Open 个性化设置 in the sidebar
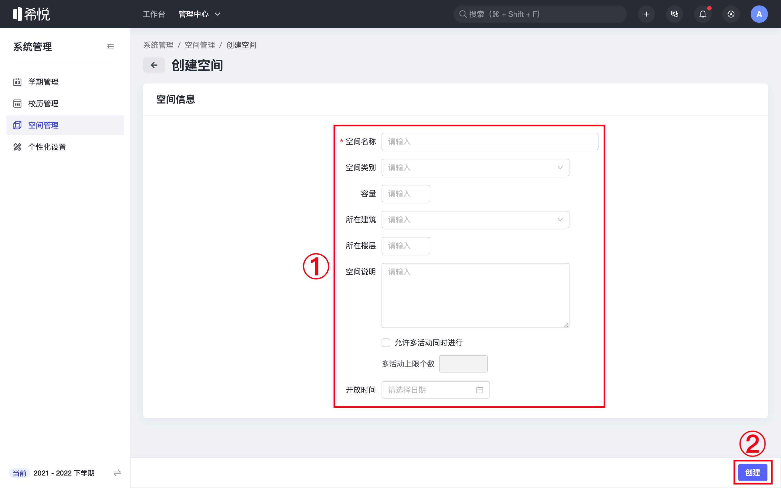The width and height of the screenshot is (781, 488). point(65,147)
